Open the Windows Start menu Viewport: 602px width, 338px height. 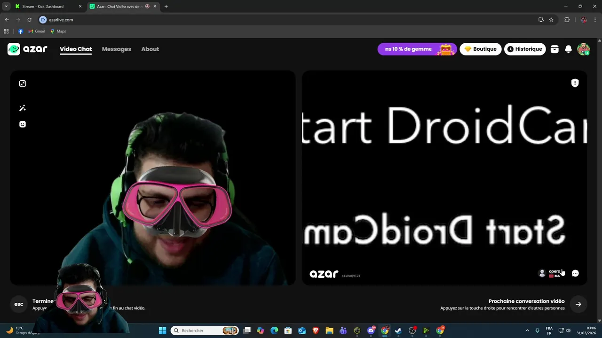[162, 330]
